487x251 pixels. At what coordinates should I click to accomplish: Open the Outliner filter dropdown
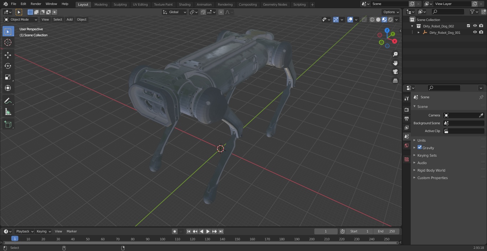pos(474,12)
